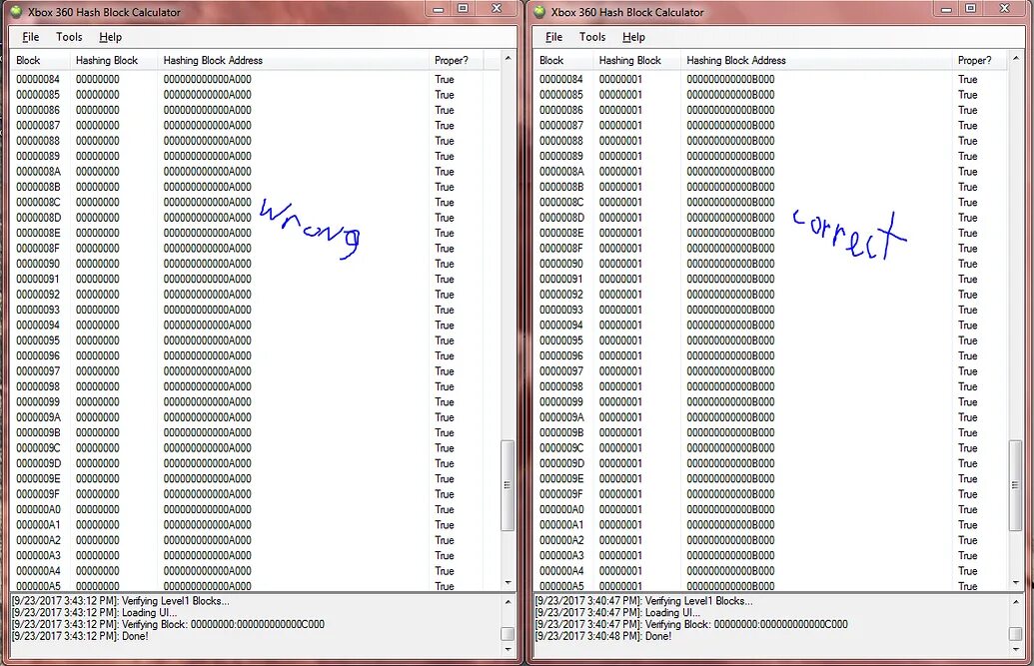This screenshot has width=1034, height=666.
Task: Open Tools menu in left window
Action: [69, 37]
